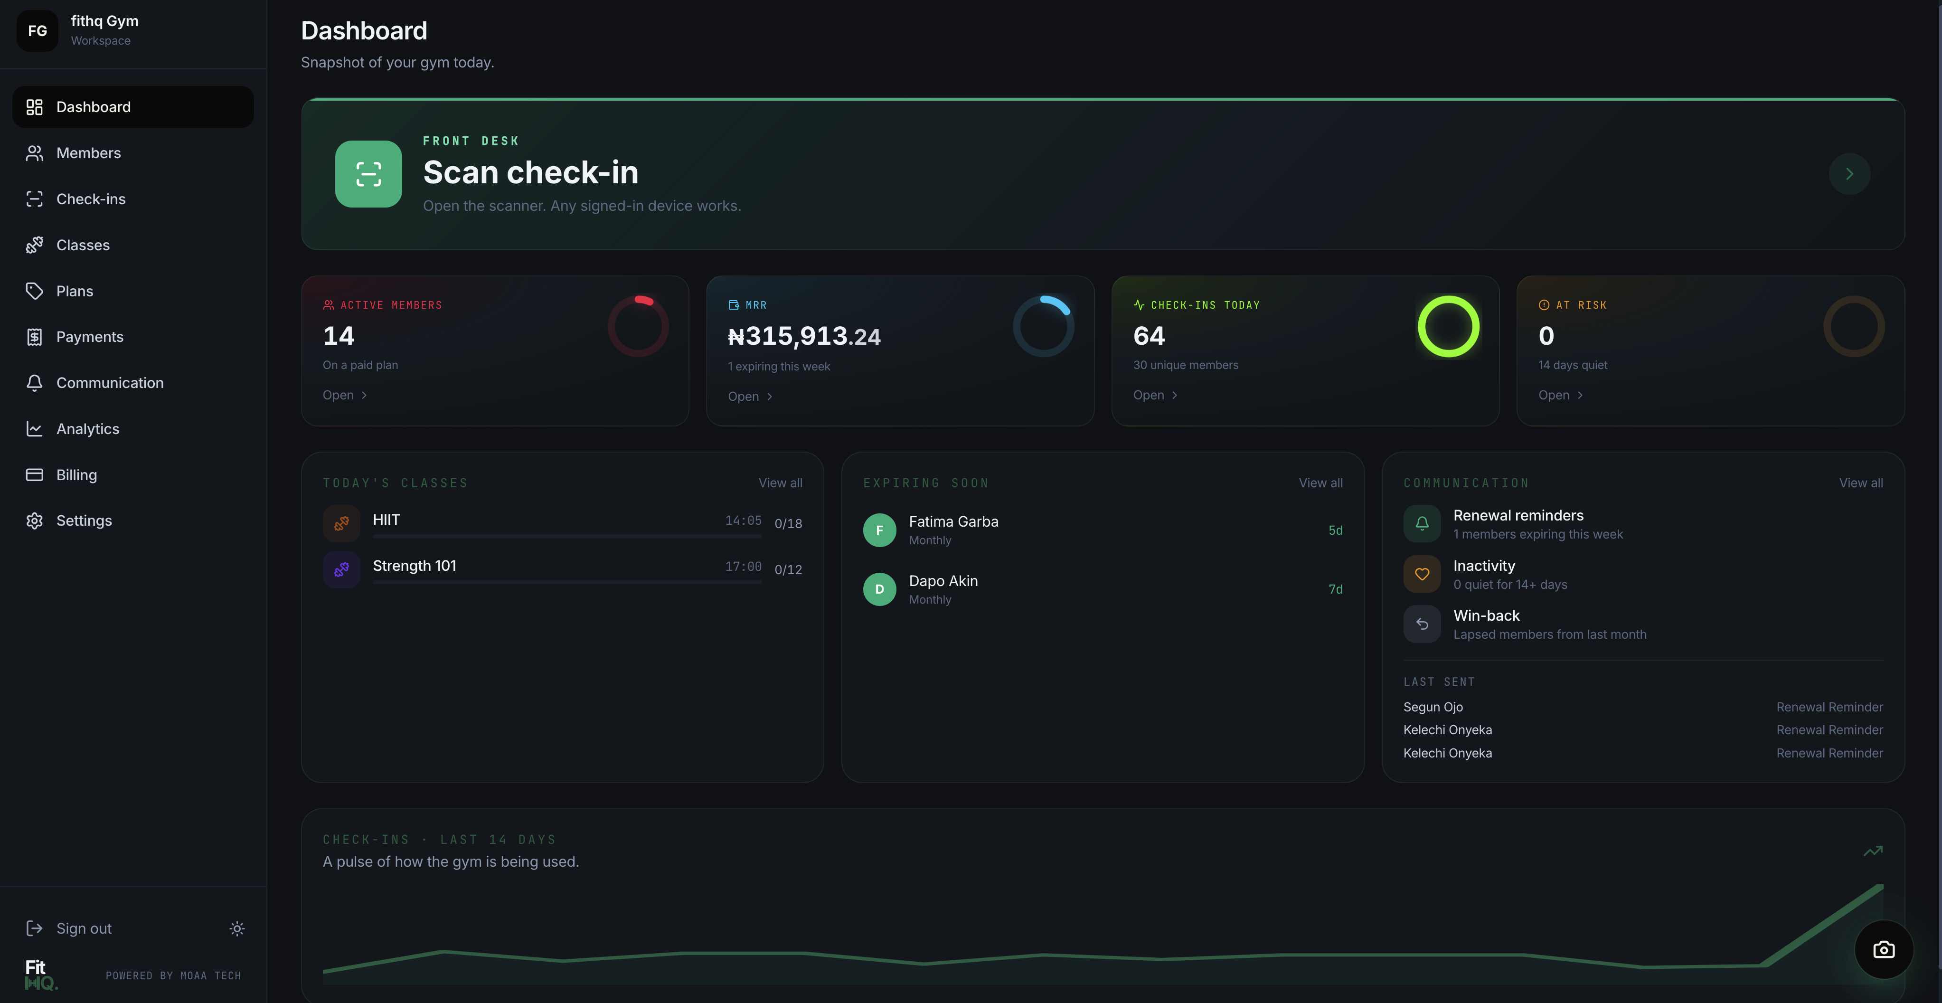Click the Dashboard grid icon in sidebar
This screenshot has height=1003, width=1942.
coord(34,107)
